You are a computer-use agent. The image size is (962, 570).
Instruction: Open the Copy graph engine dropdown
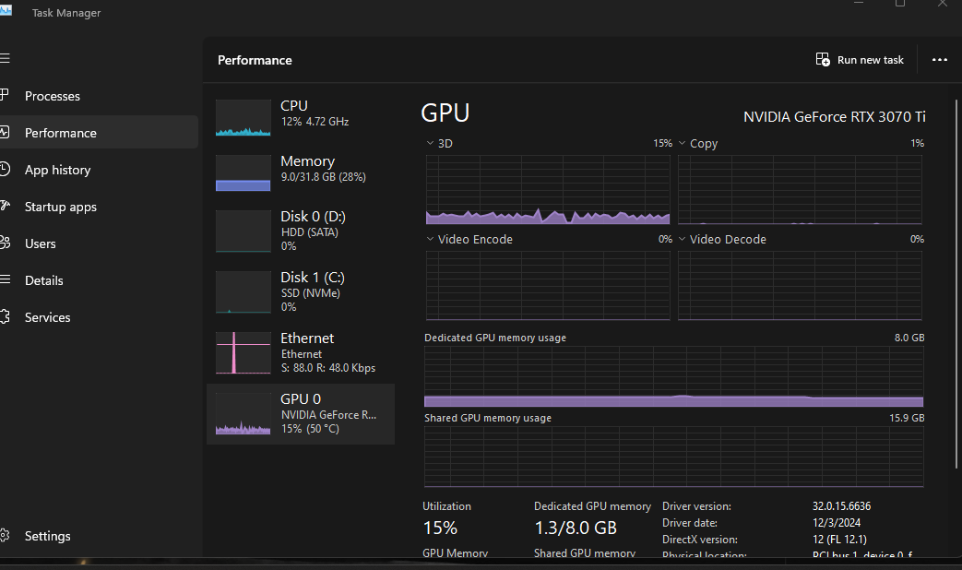pos(683,144)
